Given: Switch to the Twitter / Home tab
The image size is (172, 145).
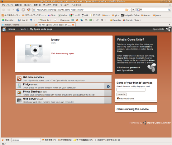Looking at the screenshot, I should pyautogui.click(x=19, y=25).
